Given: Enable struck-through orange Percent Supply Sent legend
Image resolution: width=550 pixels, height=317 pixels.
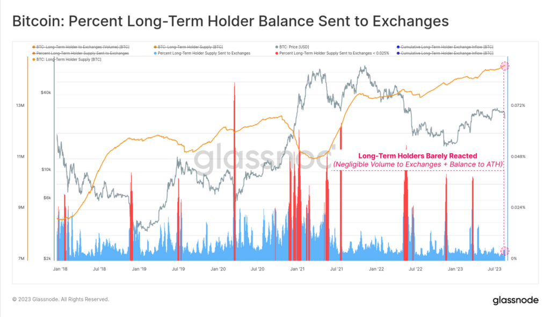Looking at the screenshot, I should 81,53.
